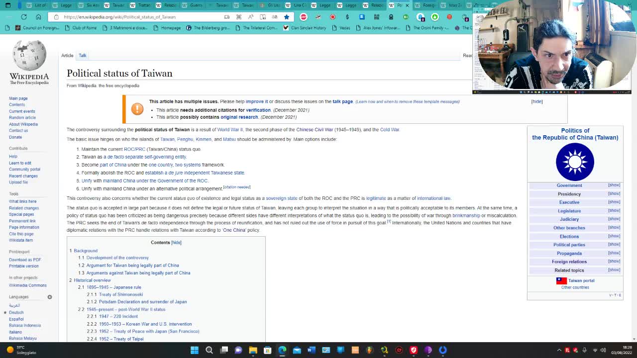This screenshot has height=358, width=637.
Task: Open 'brinkmanship' article link
Action: (466, 216)
